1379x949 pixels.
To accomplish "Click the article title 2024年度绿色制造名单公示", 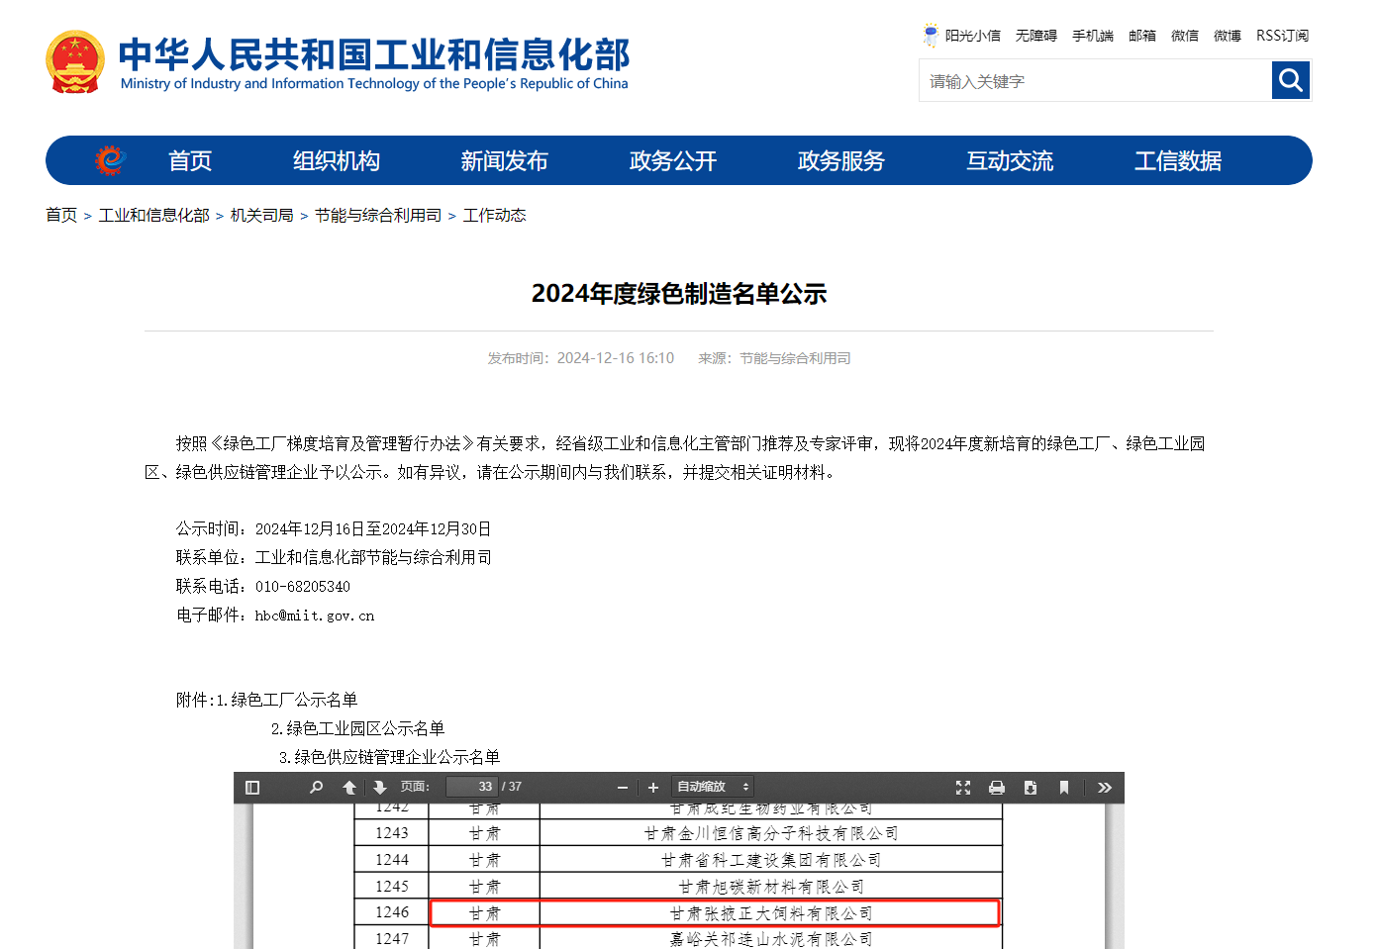I will (x=679, y=294).
